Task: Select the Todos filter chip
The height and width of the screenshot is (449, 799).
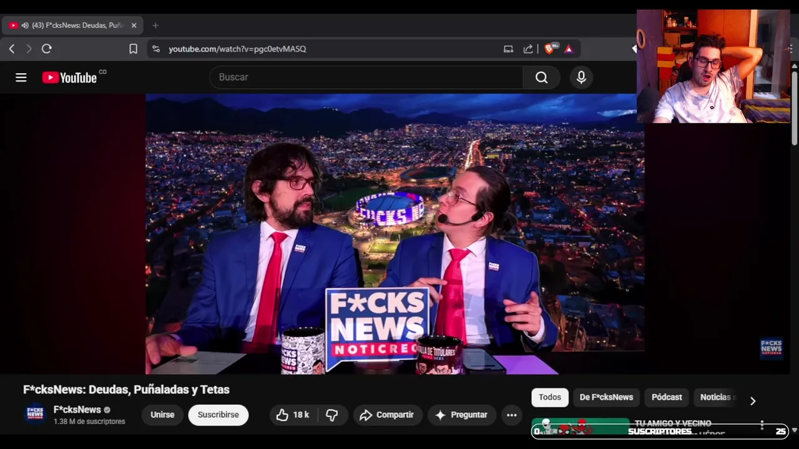Action: pos(550,397)
